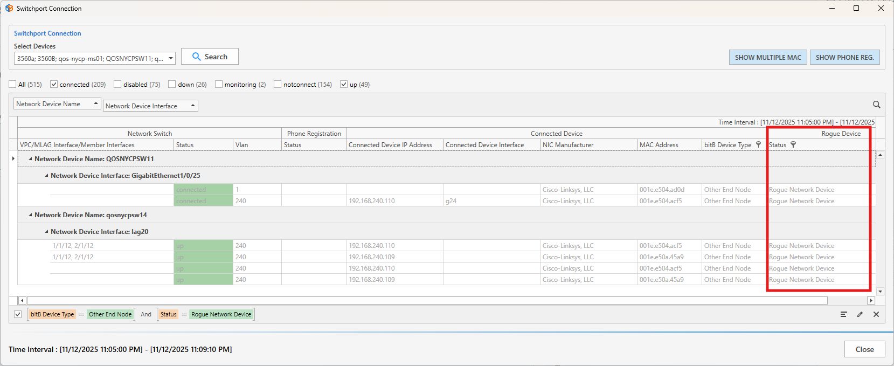Click the horizontal scrollbar left arrow
Screen dimensions: 894x366
pyautogui.click(x=22, y=300)
